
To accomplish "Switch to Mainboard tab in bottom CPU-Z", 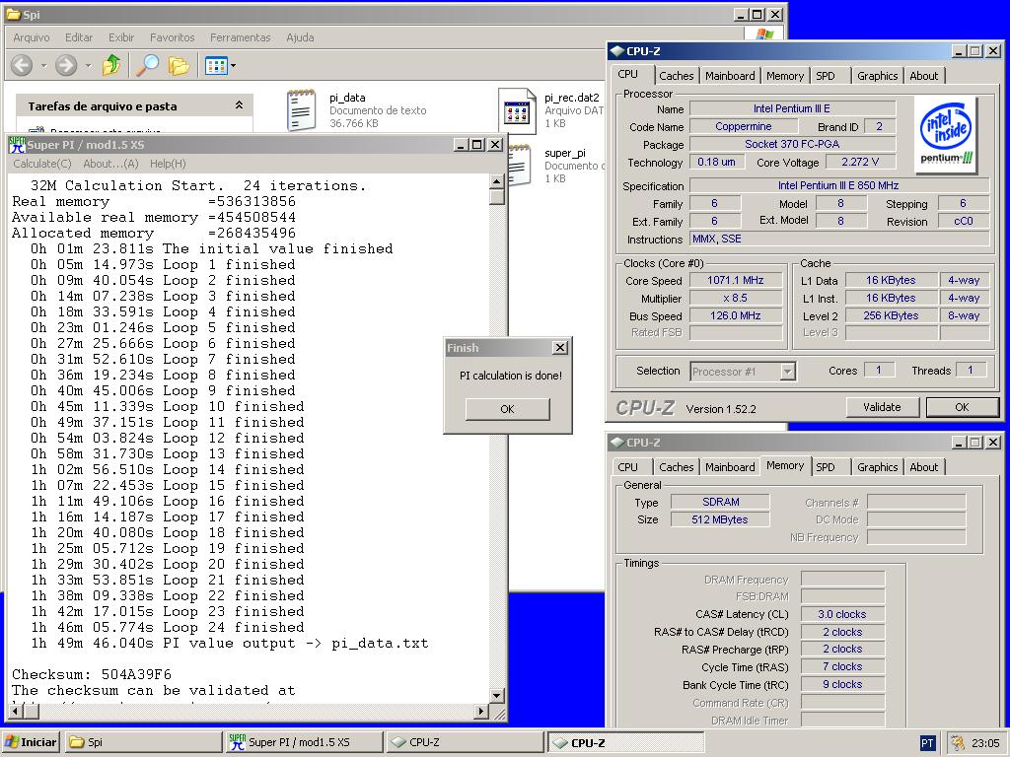I will click(x=730, y=467).
